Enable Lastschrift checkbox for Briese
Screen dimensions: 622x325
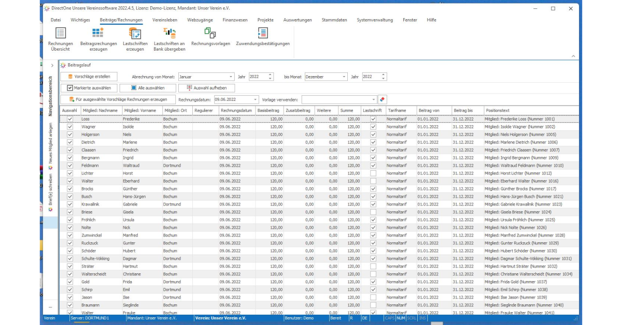373,212
